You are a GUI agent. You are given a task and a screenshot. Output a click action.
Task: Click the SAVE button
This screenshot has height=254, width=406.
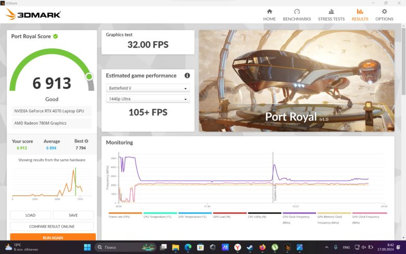pos(73,215)
